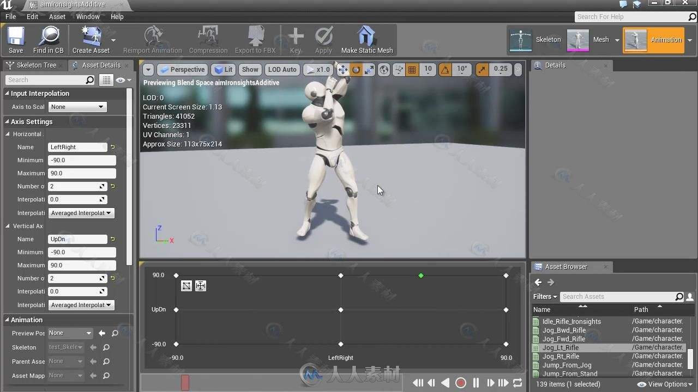Save the current animation asset
Viewport: 698px width, 392px height.
(16, 40)
